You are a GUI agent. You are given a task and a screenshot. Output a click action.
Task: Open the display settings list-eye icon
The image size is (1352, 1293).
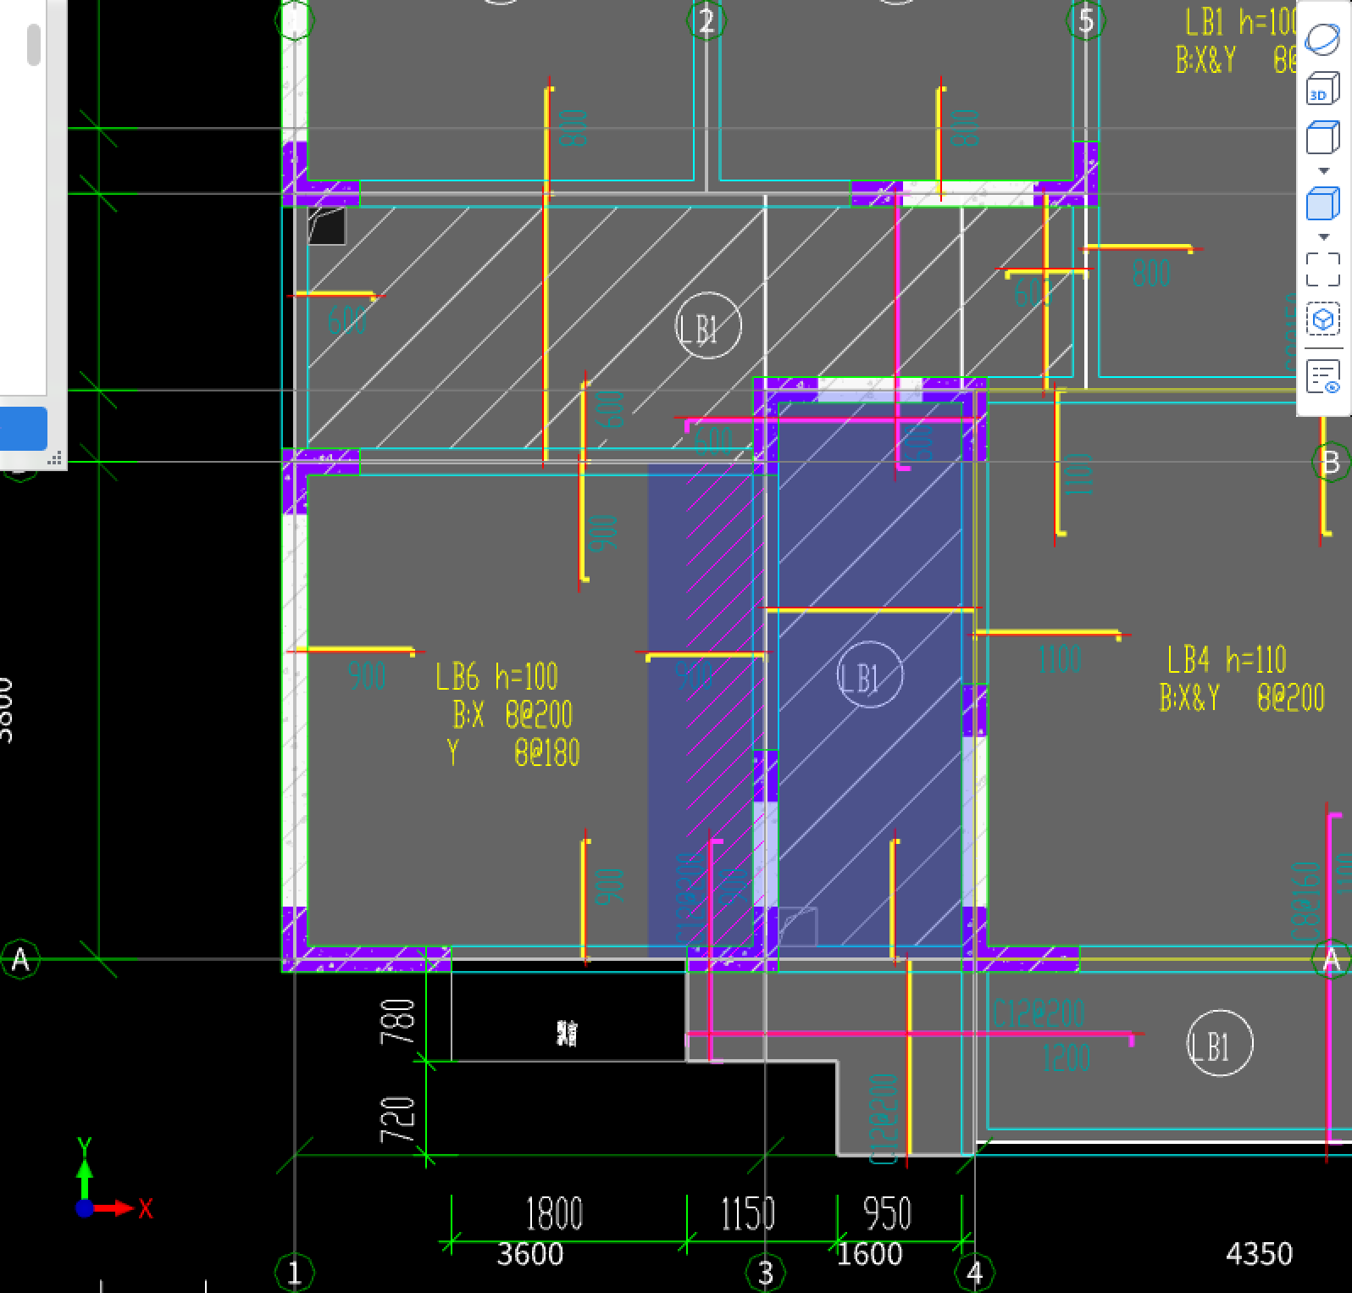point(1322,376)
